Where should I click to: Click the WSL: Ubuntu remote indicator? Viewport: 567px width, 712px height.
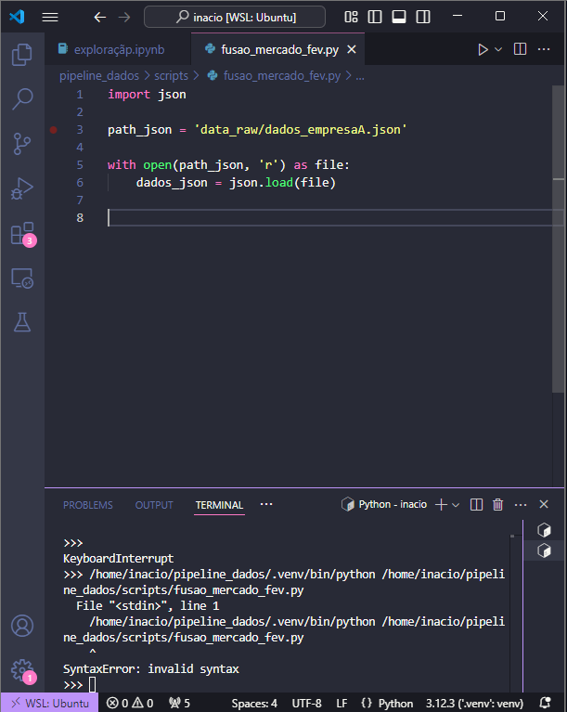point(49,703)
